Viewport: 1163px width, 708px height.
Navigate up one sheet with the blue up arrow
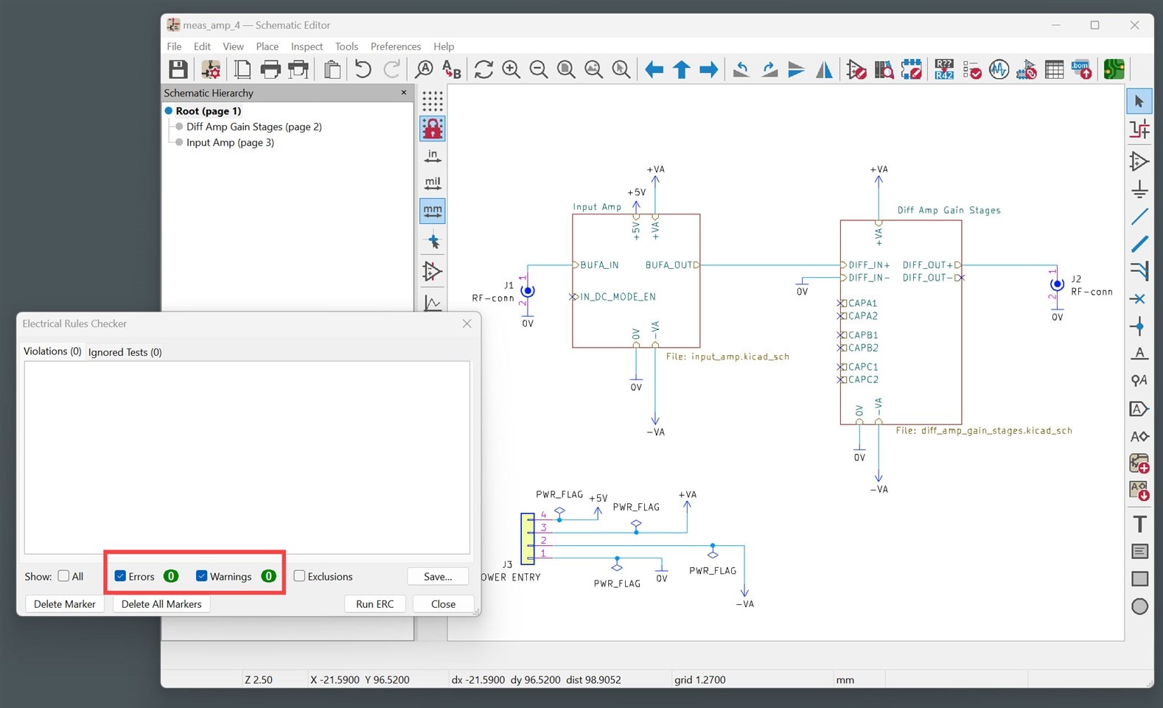pyautogui.click(x=682, y=69)
